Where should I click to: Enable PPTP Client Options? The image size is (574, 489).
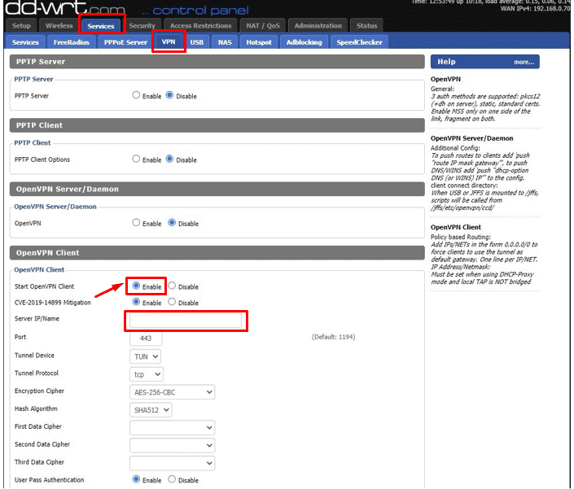137,159
